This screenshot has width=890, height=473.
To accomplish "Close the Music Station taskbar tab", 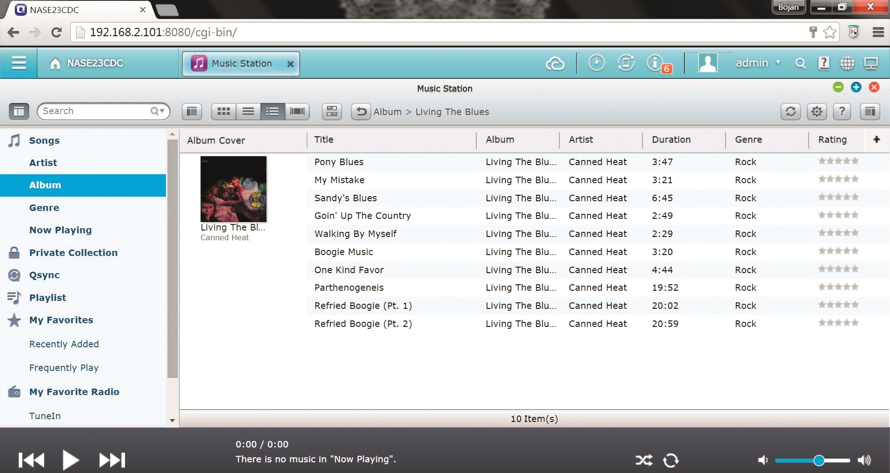I will pos(290,64).
